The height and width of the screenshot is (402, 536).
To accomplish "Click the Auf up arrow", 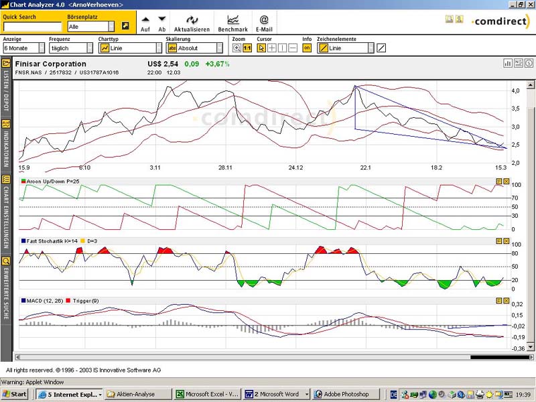I will click(145, 20).
